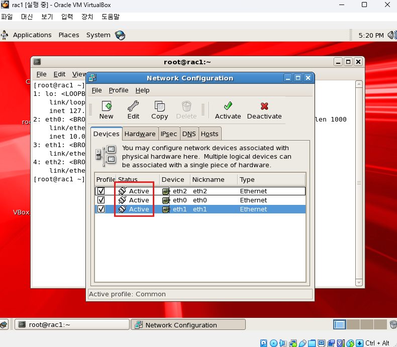The height and width of the screenshot is (347, 397).
Task: Click the VirtualBox audio status icon
Action: (x=283, y=343)
